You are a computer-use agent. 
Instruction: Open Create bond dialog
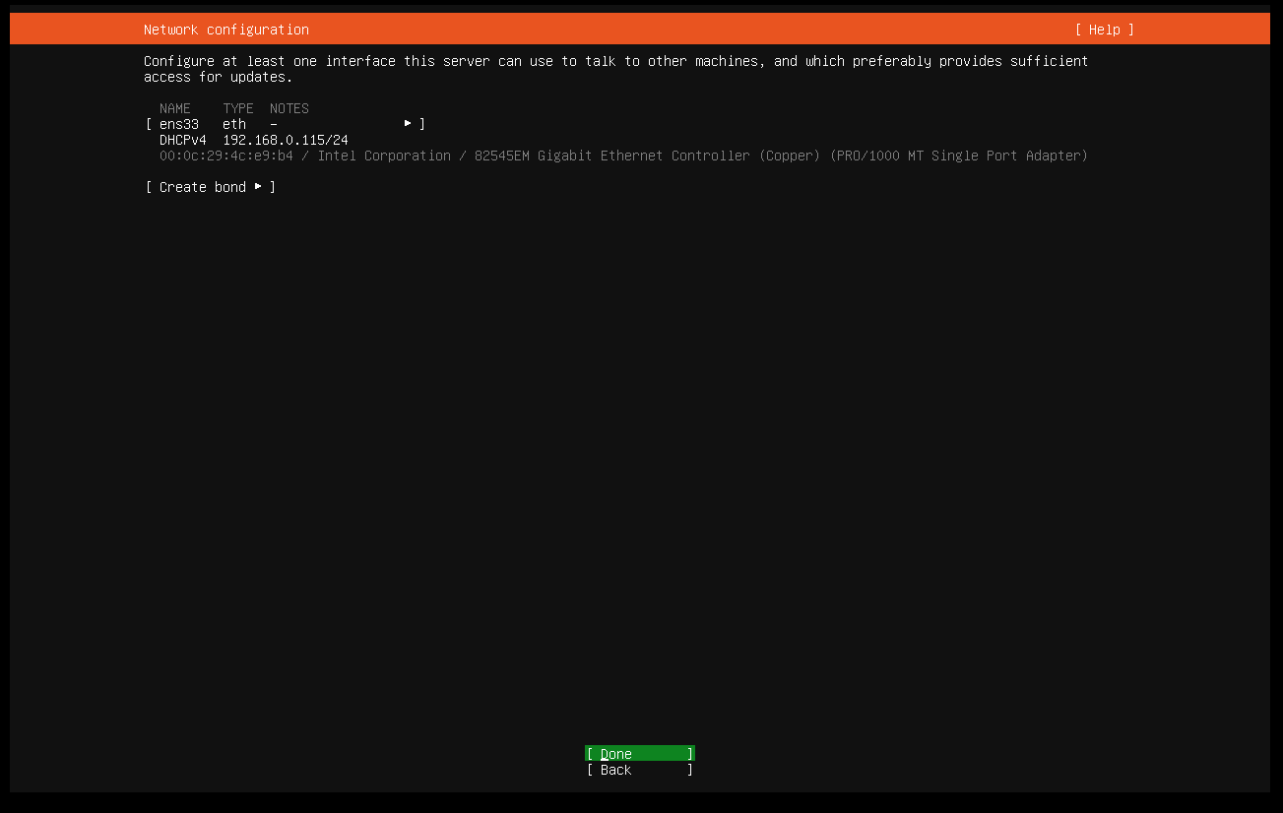point(210,187)
